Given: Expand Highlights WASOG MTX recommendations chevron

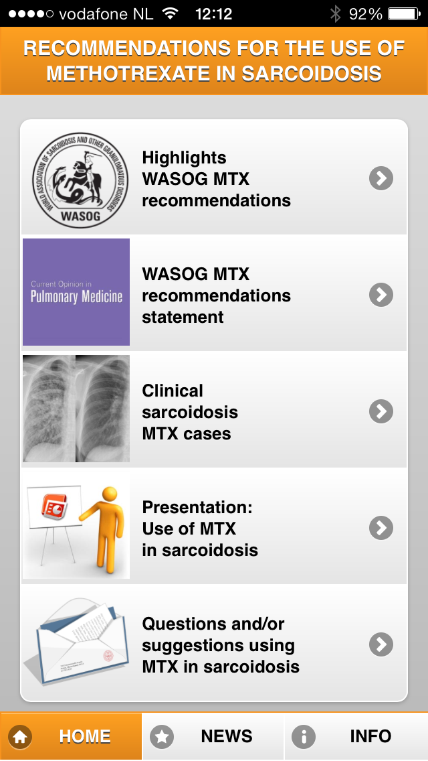Looking at the screenshot, I should (x=381, y=178).
